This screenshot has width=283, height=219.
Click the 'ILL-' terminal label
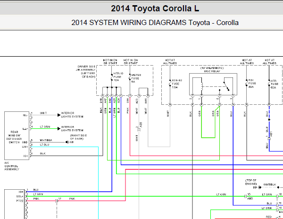point(25,115)
